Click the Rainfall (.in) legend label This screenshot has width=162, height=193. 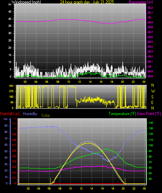[10, 114]
